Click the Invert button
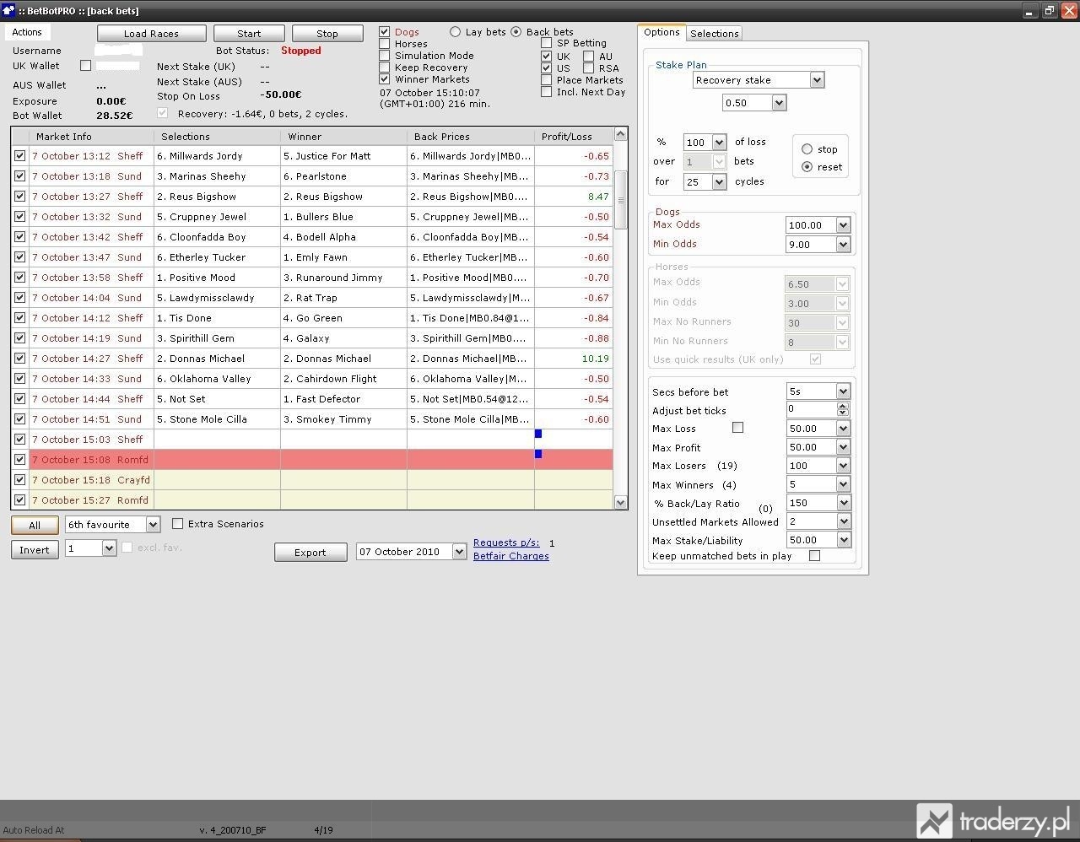Image resolution: width=1080 pixels, height=842 pixels. coord(35,549)
